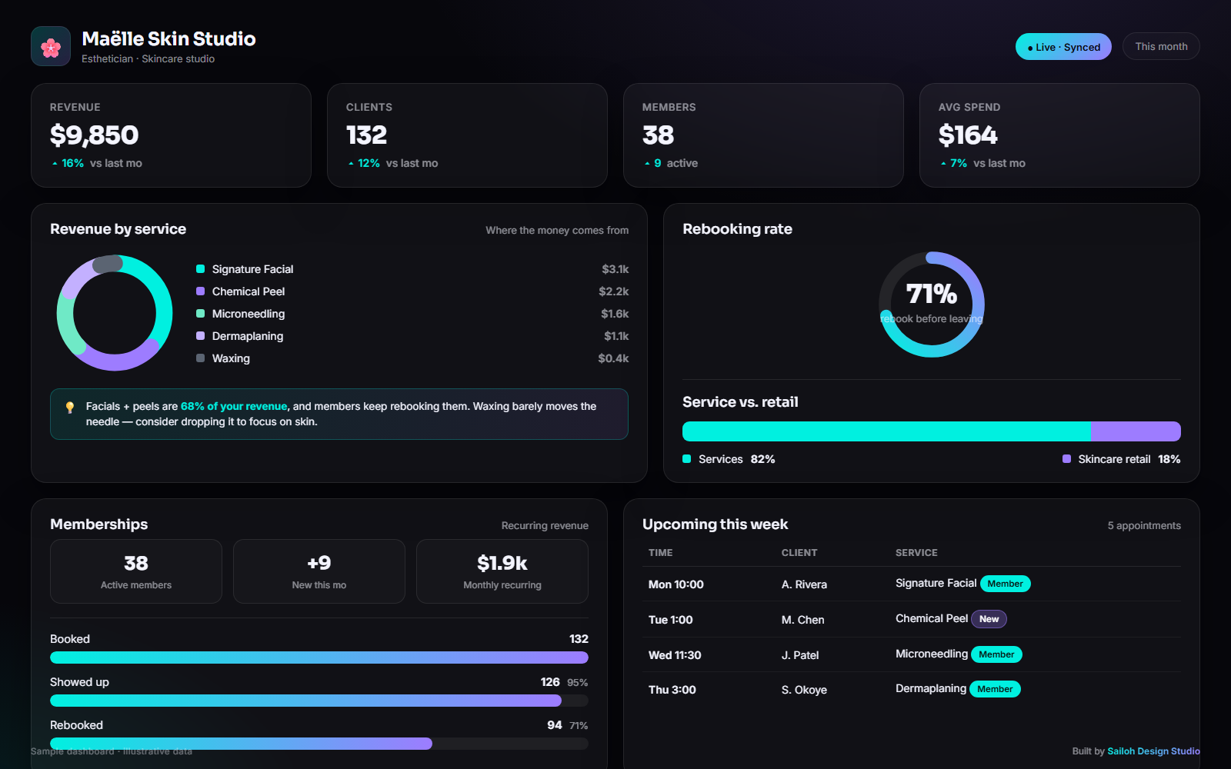The image size is (1231, 769).
Task: Click the Signature Facial teal legend swatch
Action: (x=200, y=269)
